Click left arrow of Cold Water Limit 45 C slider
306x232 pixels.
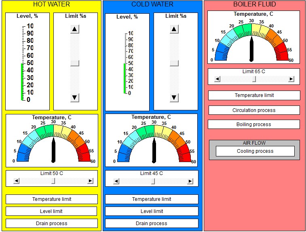[116, 181]
